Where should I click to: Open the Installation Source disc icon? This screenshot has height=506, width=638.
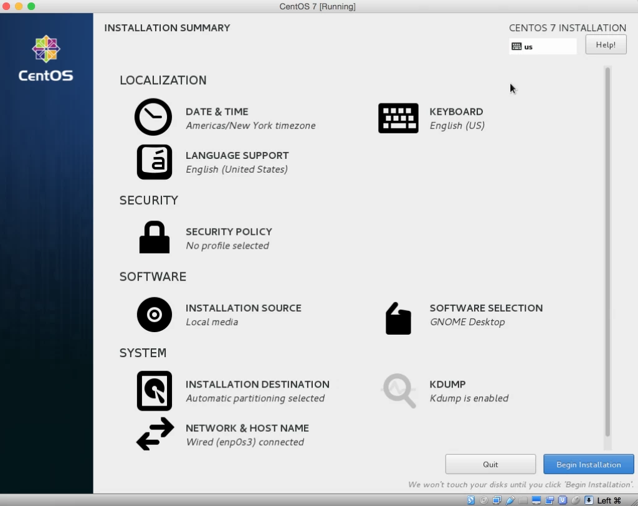pos(155,314)
